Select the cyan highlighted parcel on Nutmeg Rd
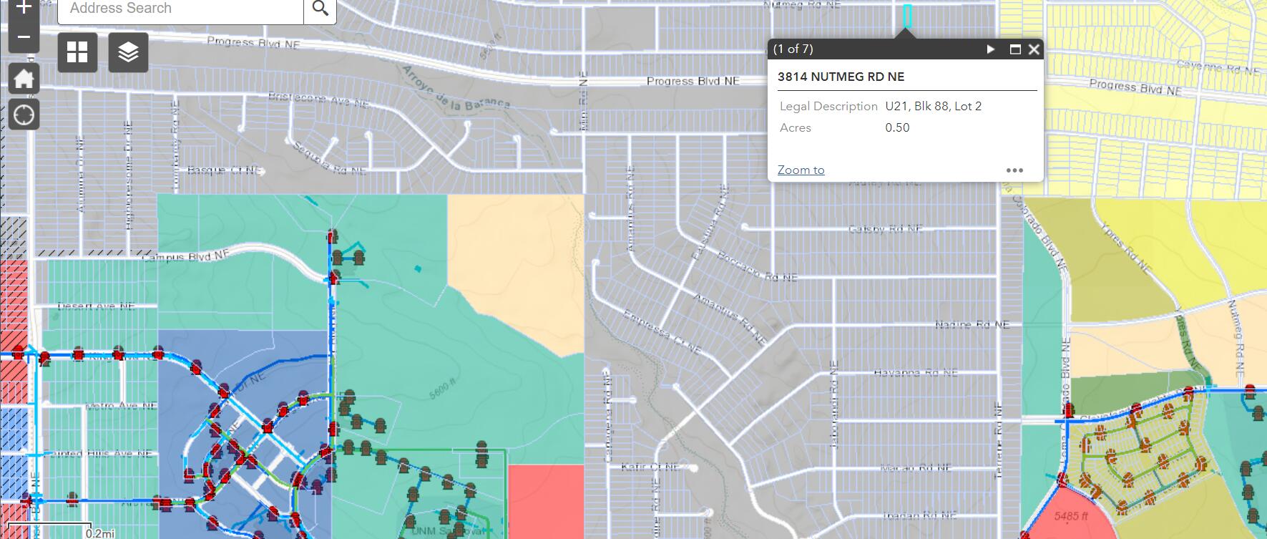Viewport: 1267px width, 539px height. pyautogui.click(x=907, y=16)
